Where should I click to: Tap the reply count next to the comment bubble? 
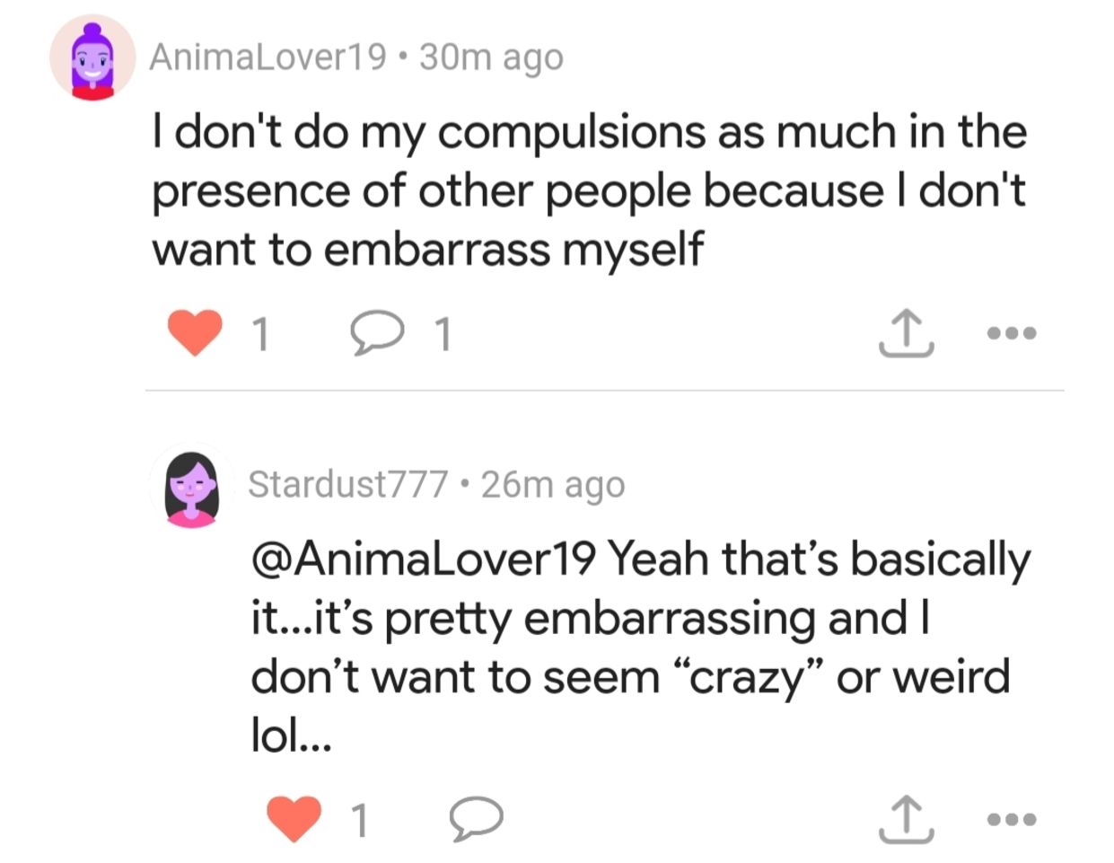click(443, 335)
